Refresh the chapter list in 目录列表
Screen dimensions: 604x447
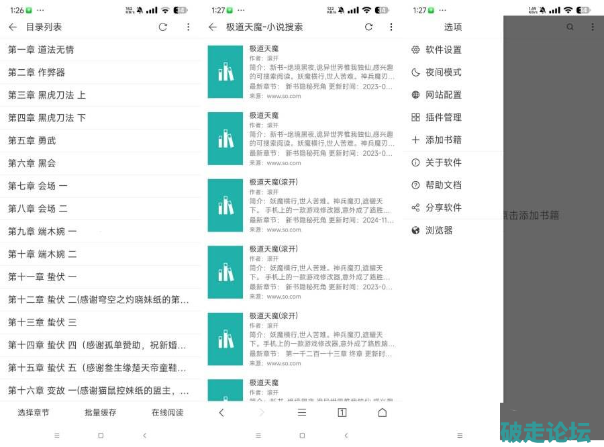(162, 27)
